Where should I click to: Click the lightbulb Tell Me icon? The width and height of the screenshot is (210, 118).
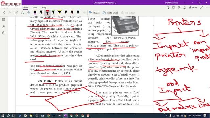click(x=179, y=8)
